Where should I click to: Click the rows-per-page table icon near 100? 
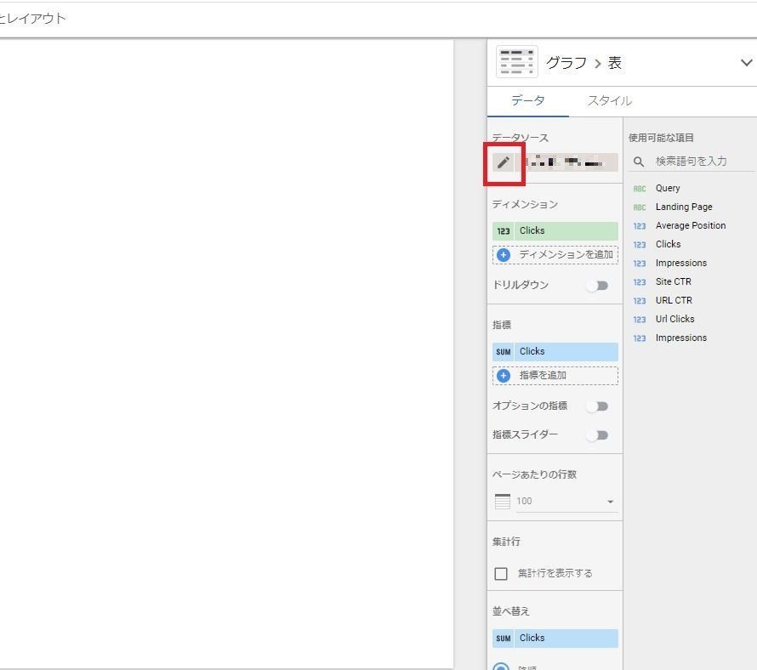coord(501,501)
